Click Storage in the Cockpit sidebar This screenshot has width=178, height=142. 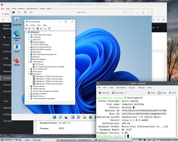(6, 65)
